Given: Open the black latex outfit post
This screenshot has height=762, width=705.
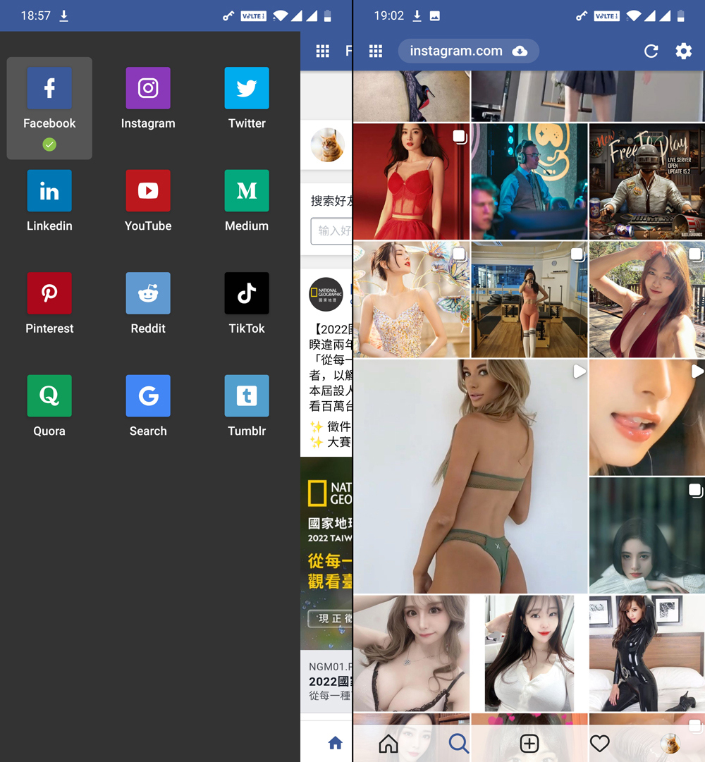Looking at the screenshot, I should point(646,653).
